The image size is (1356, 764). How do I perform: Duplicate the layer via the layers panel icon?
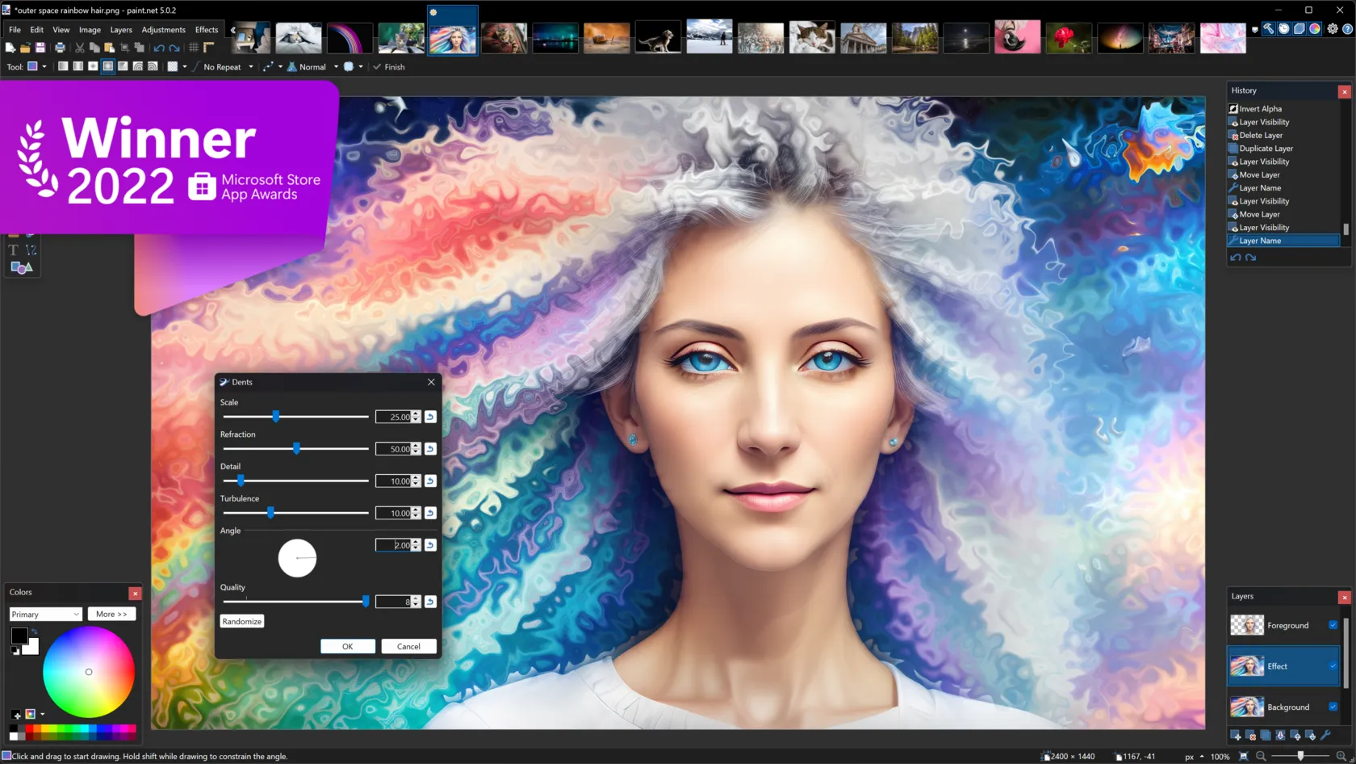[x=1265, y=736]
